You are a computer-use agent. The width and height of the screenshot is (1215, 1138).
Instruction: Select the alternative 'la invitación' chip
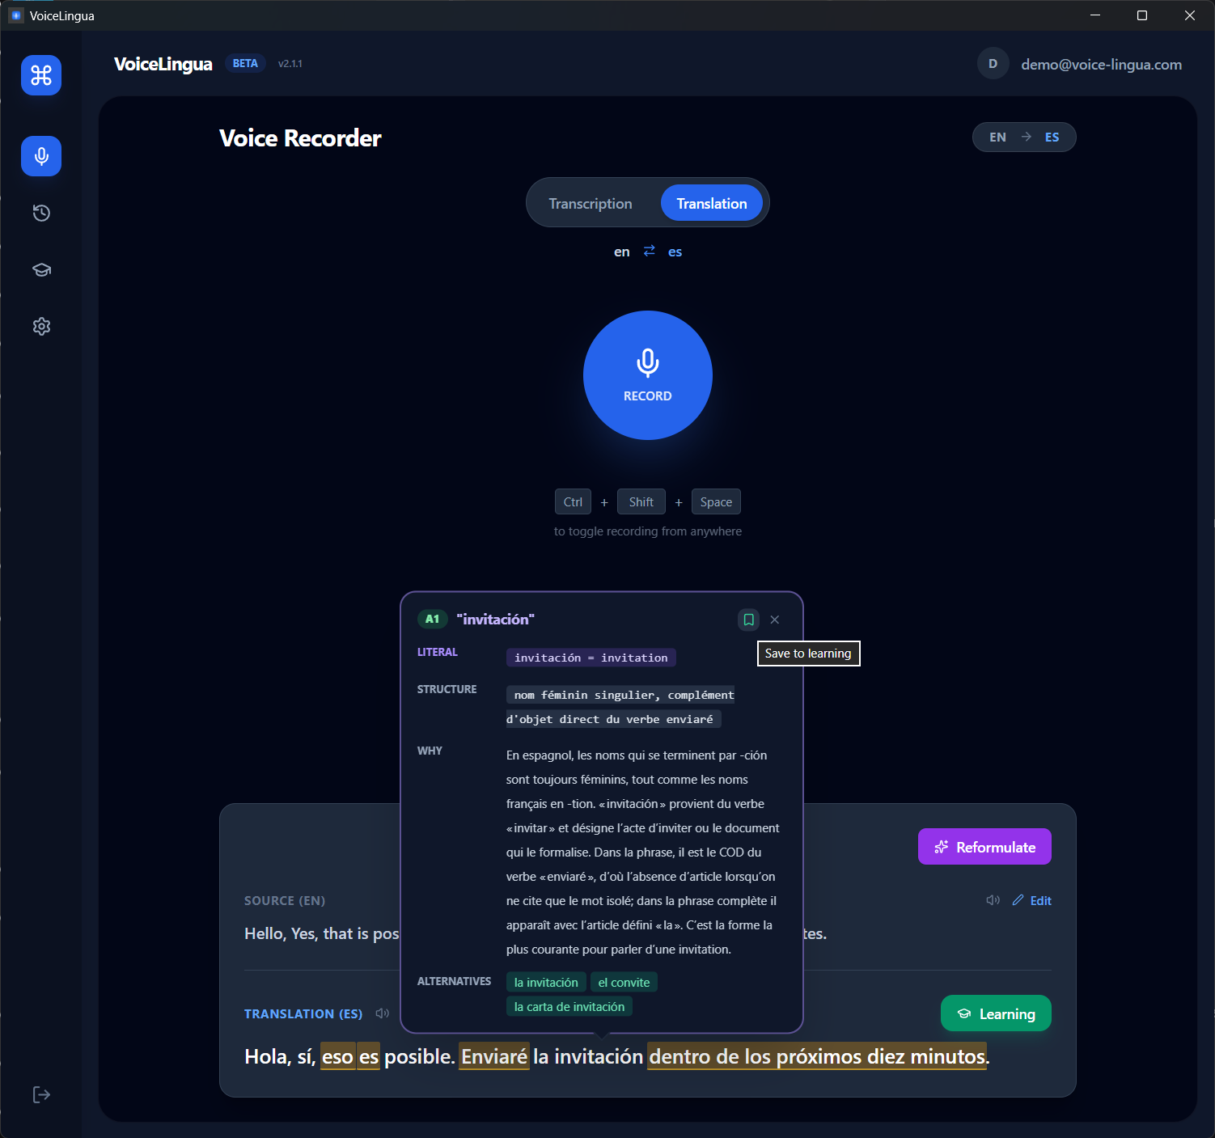coord(546,982)
